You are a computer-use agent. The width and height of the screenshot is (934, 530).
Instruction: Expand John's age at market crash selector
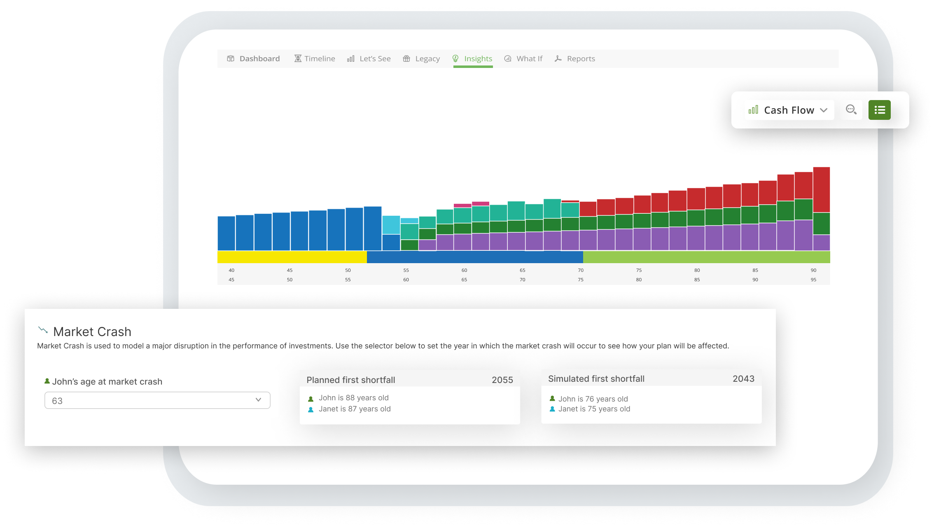point(157,400)
